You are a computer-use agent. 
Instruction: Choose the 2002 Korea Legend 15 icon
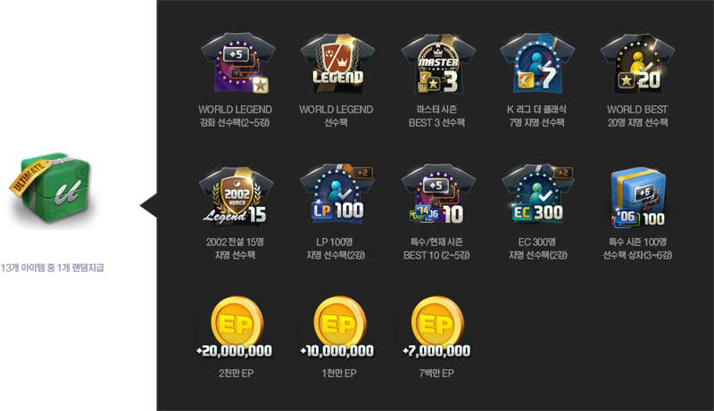pyautogui.click(x=236, y=196)
